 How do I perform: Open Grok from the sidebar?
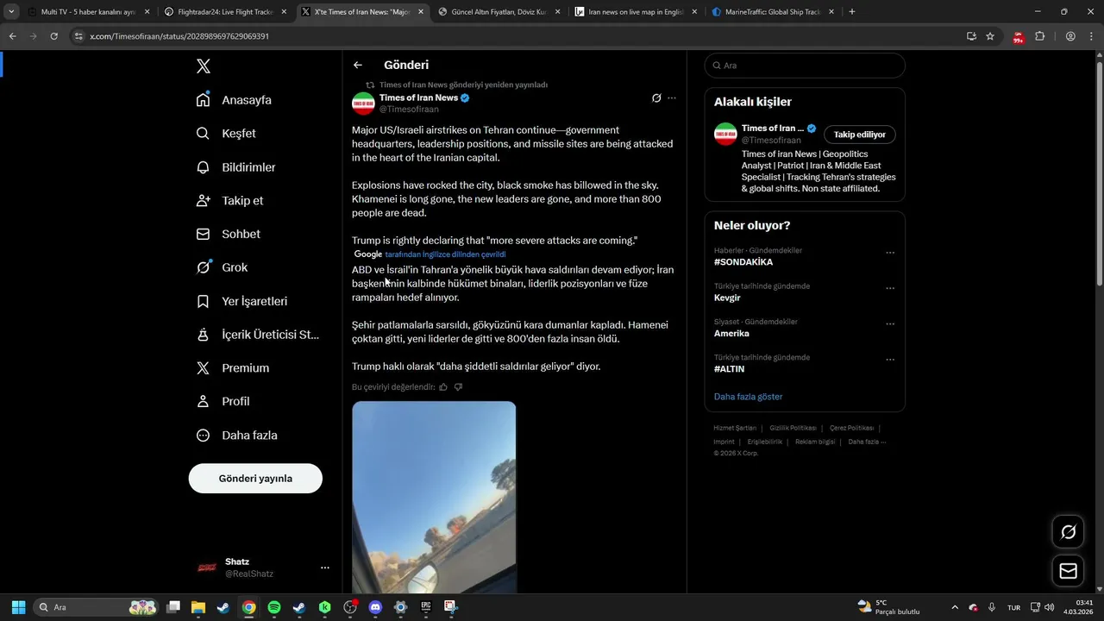point(222,267)
